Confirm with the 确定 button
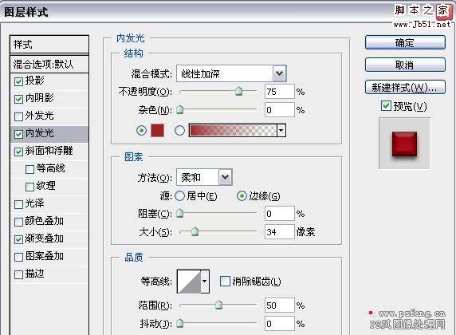Screen dimensions: 456x335 click(x=405, y=42)
